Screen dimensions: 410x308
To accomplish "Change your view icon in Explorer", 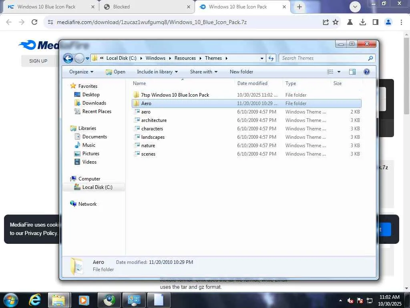I will click(330, 72).
